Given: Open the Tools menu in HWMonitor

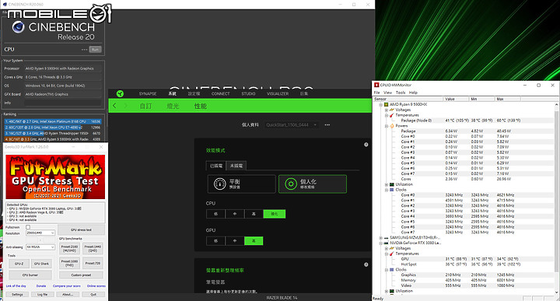Looking at the screenshot, I should coord(401,93).
